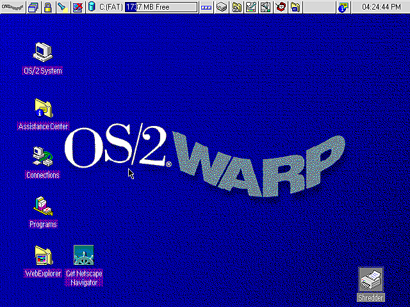Click the "Shredder" label text

[371, 297]
